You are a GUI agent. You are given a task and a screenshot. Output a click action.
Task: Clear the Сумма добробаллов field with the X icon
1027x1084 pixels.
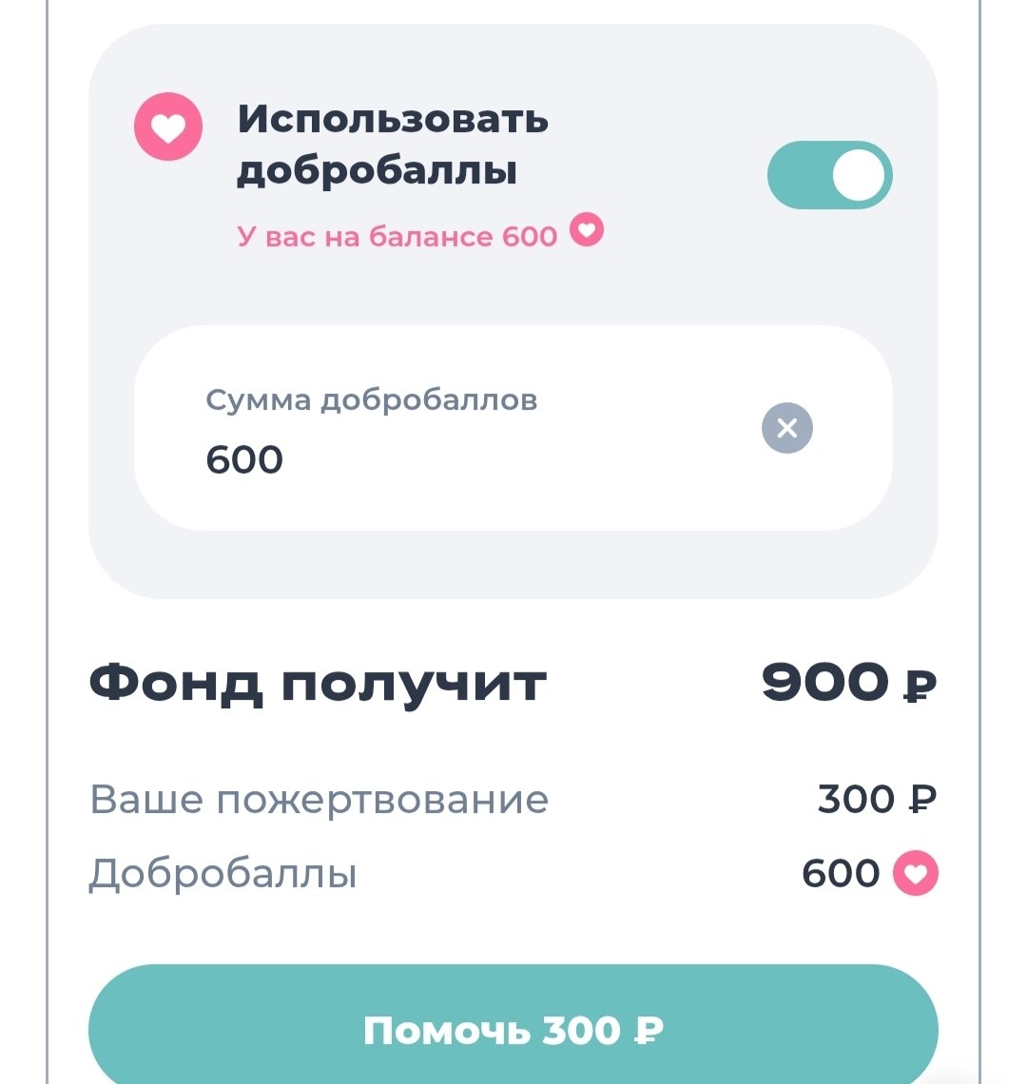pos(787,428)
